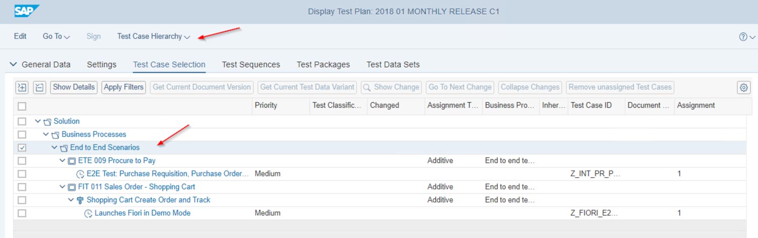The image size is (758, 238).
Task: Click the Shopping Cart process step icon
Action: click(x=80, y=200)
